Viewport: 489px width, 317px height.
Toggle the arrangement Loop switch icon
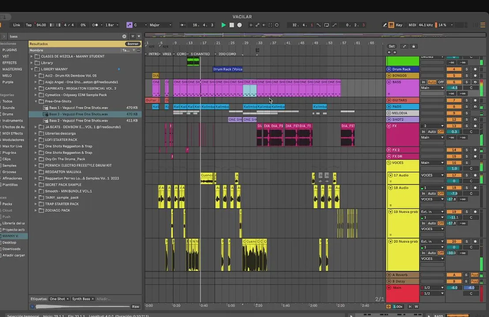[x=327, y=25]
